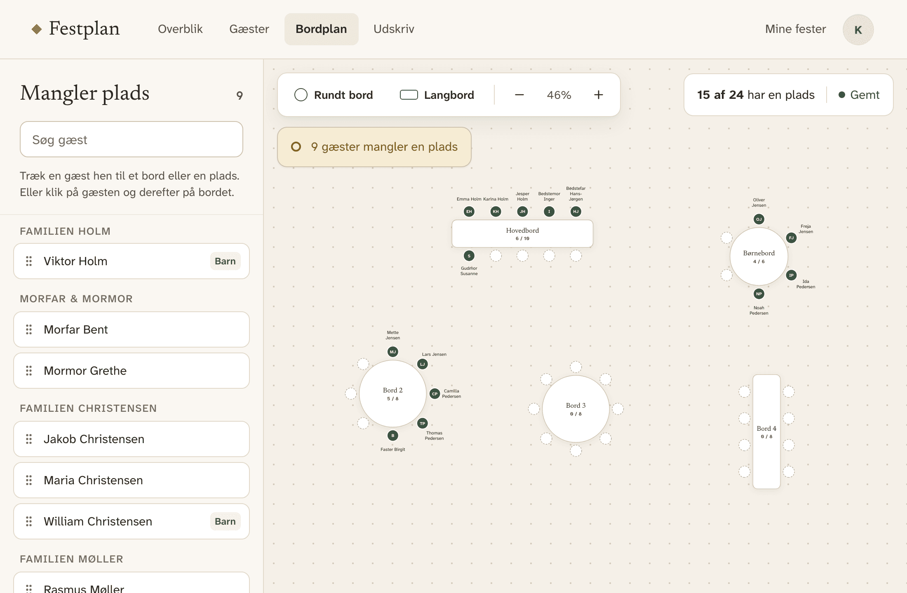Viewport: 907px width, 593px height.
Task: Grab the drag handle for Viktor Holm
Action: click(x=29, y=261)
